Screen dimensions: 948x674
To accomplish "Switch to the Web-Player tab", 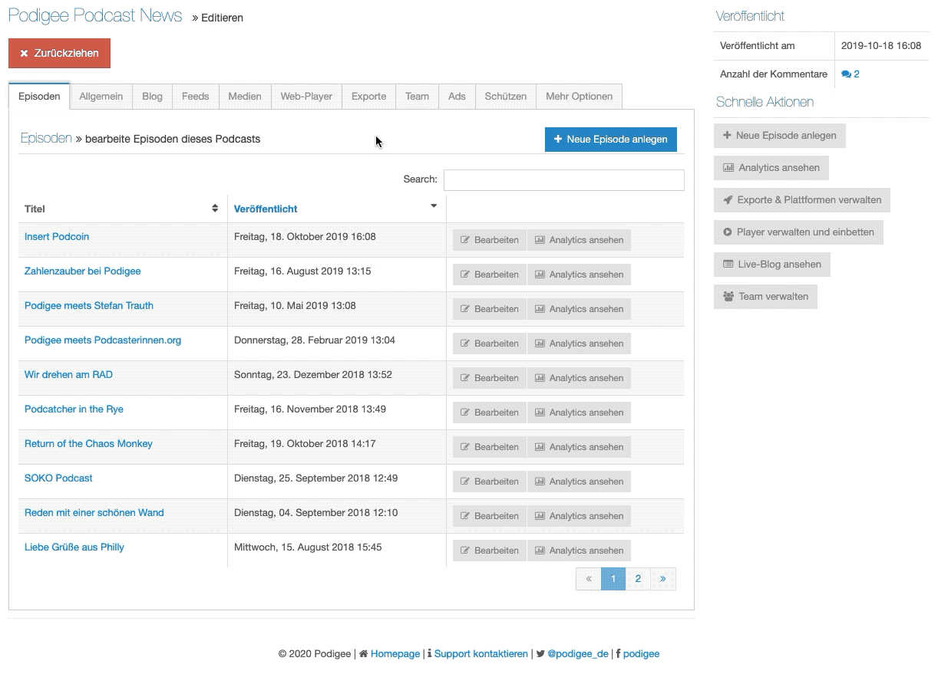I will click(x=306, y=97).
